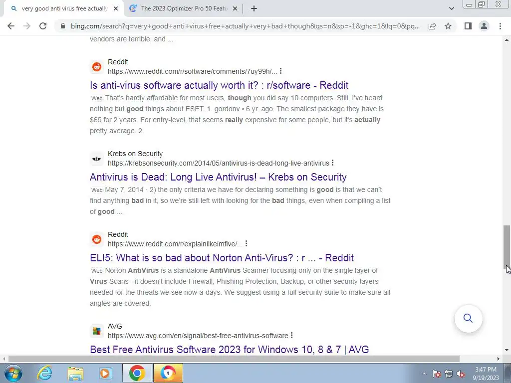This screenshot has width=511, height=383.
Task: Bookmark this page with the star
Action: tap(448, 26)
